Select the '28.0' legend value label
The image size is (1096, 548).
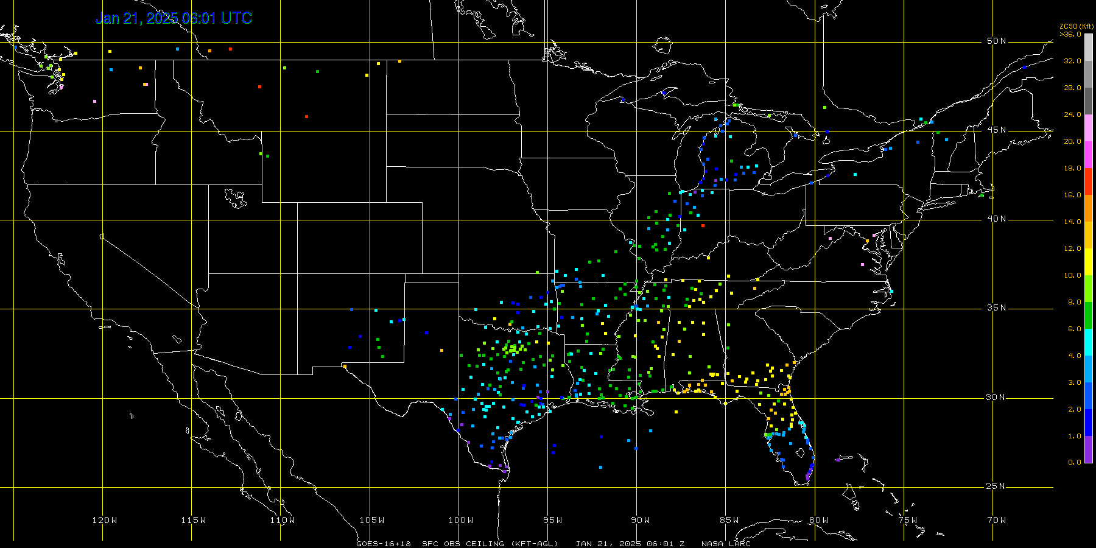(1073, 88)
